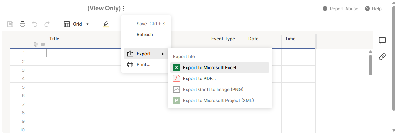Expand the Export submenu
Image resolution: width=399 pixels, height=136 pixels.
click(x=146, y=54)
